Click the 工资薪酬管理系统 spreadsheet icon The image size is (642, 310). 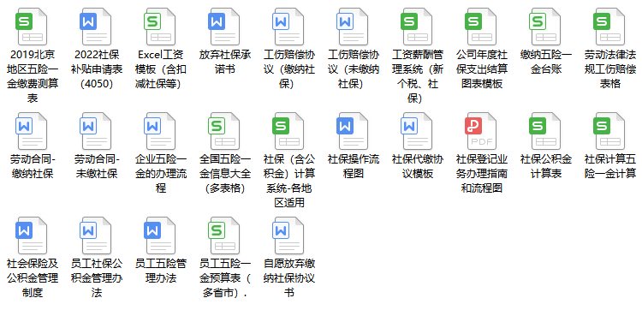coord(417,27)
